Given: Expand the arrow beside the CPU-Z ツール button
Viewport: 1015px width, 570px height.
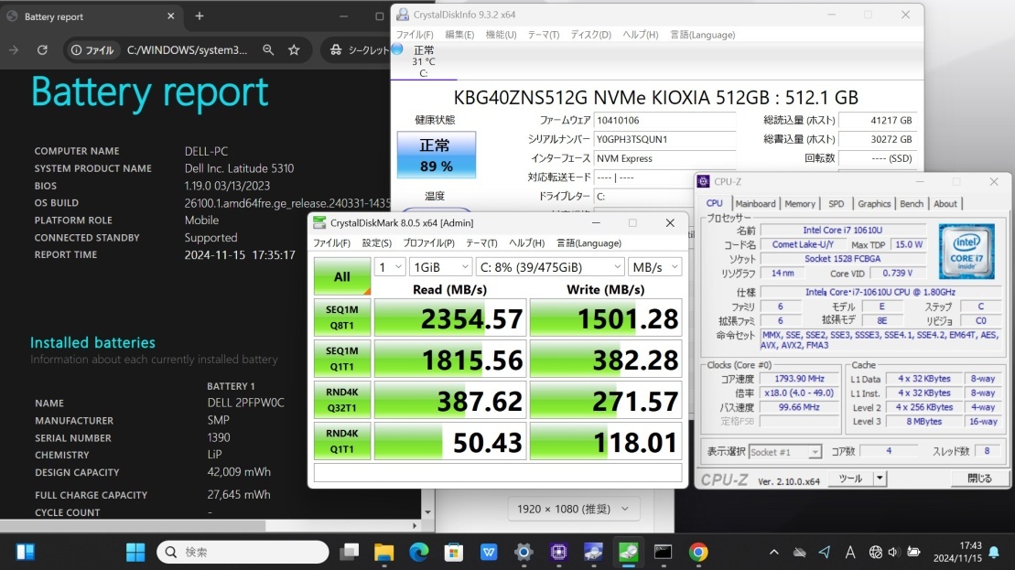Looking at the screenshot, I should [879, 479].
